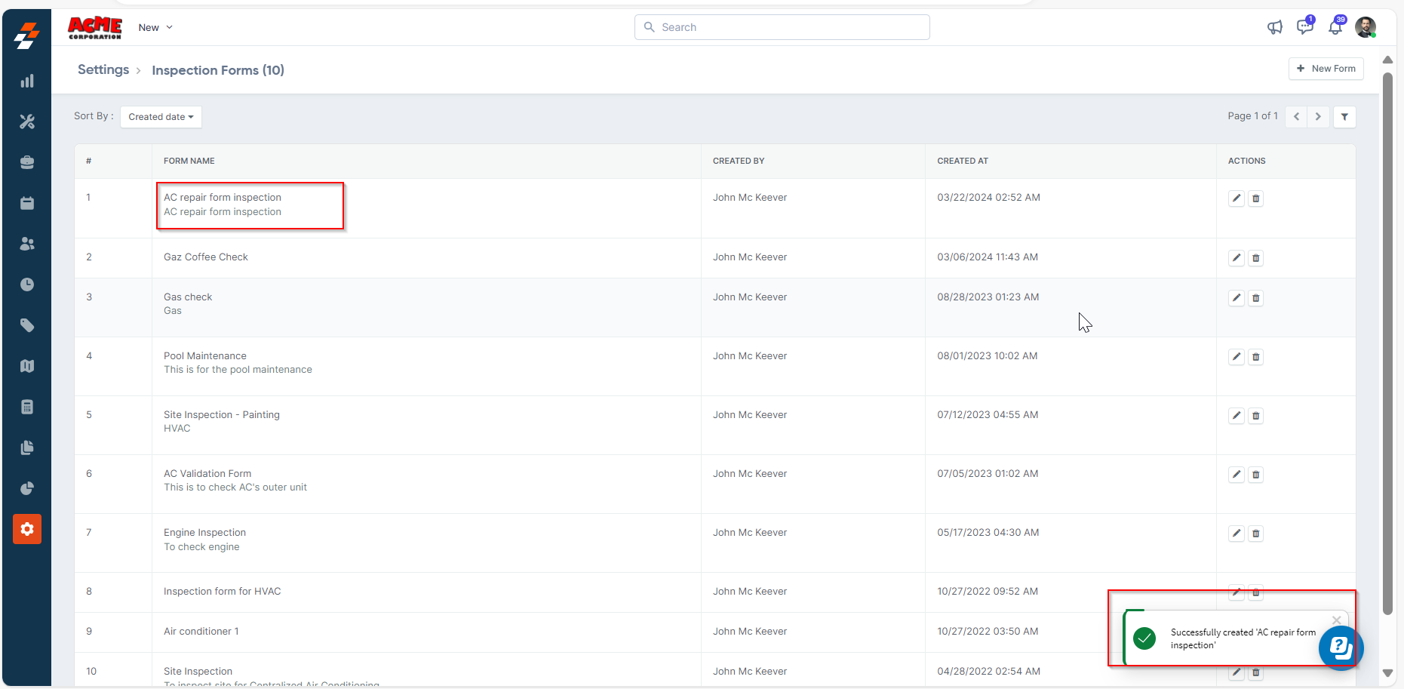This screenshot has width=1404, height=689.
Task: Open the dashboard bar chart sidebar icon
Action: pyautogui.click(x=27, y=82)
